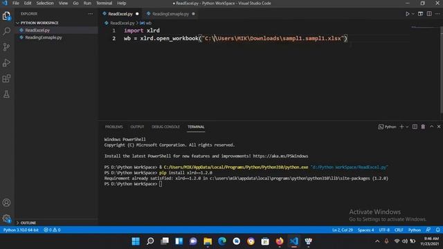Screen dimensions: 443x249
Task: Select language mode Python in status bar
Action: tap(415, 230)
